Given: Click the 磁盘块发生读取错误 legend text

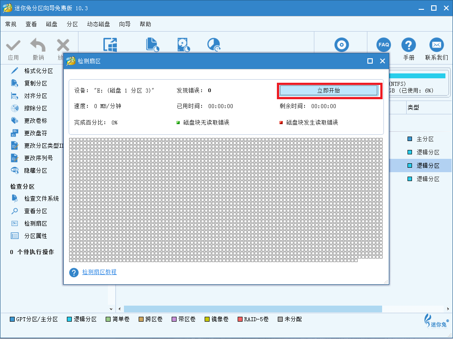Looking at the screenshot, I should click(x=312, y=122).
